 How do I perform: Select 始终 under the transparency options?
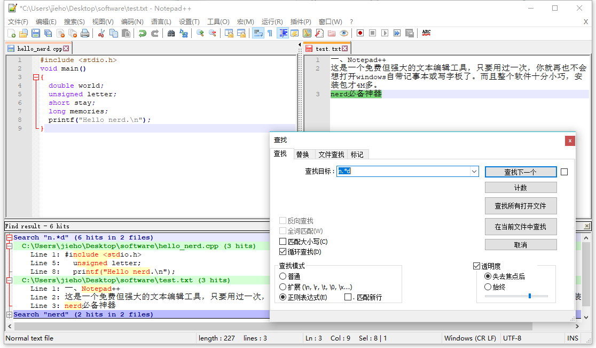pyautogui.click(x=488, y=287)
